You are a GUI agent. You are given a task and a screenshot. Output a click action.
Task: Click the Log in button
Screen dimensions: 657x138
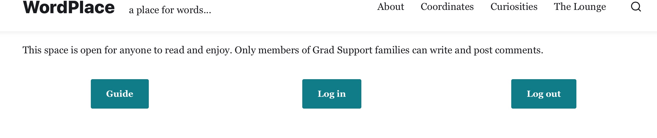click(332, 94)
